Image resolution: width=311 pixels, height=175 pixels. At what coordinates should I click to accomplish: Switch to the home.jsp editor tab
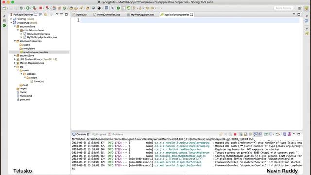point(81,15)
